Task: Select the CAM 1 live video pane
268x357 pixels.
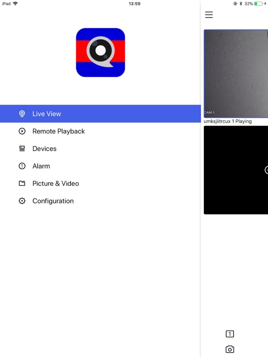Action: (x=236, y=73)
